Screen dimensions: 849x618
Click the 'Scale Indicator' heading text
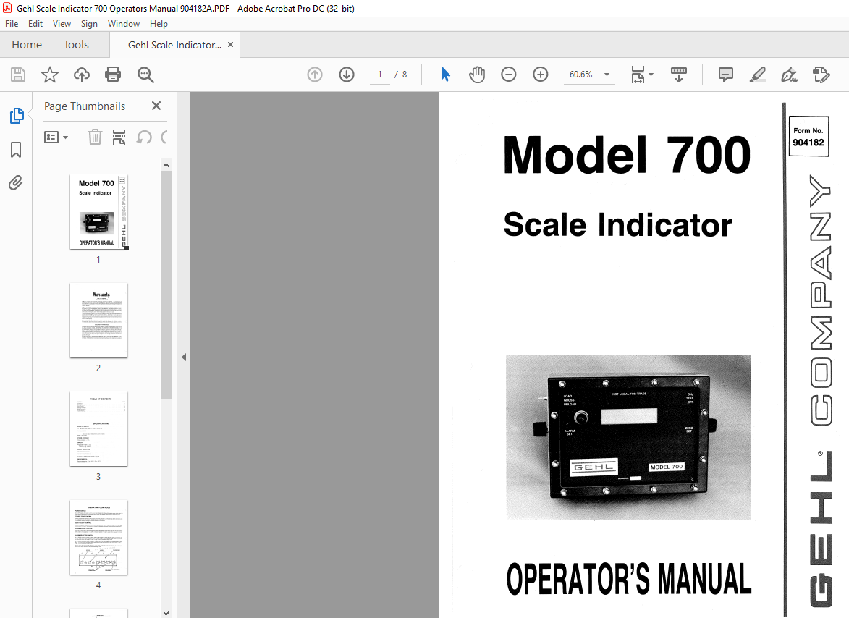point(618,224)
